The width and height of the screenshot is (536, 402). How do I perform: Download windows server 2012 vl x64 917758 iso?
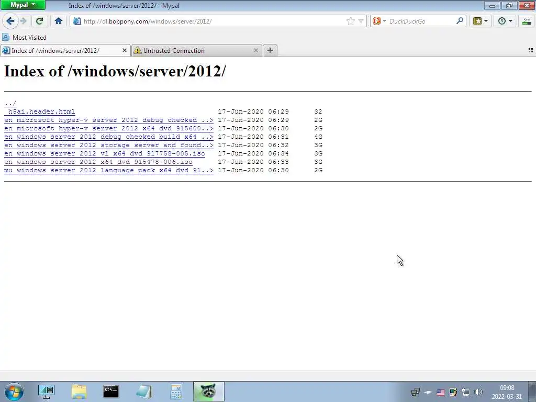(105, 153)
